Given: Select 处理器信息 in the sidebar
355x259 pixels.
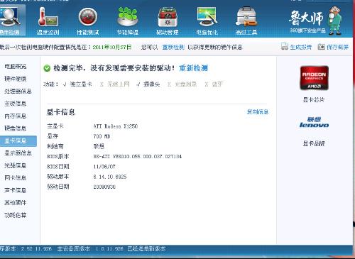Looking at the screenshot, I should (18, 91).
